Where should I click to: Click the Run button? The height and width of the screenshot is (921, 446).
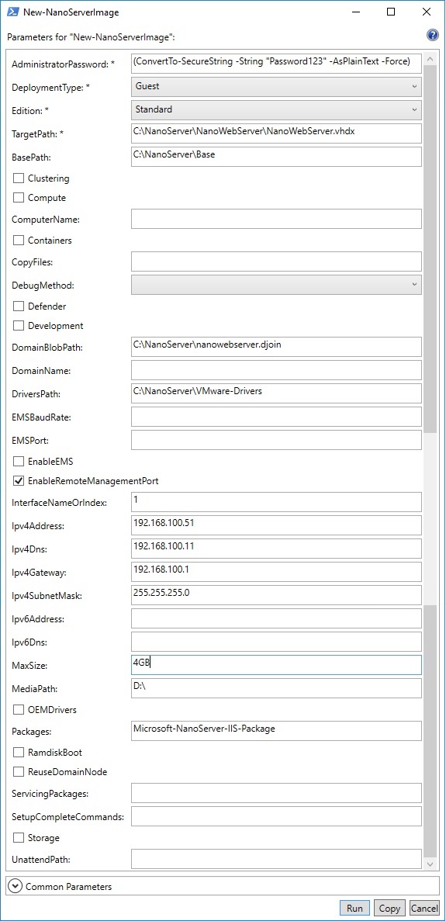tap(354, 908)
